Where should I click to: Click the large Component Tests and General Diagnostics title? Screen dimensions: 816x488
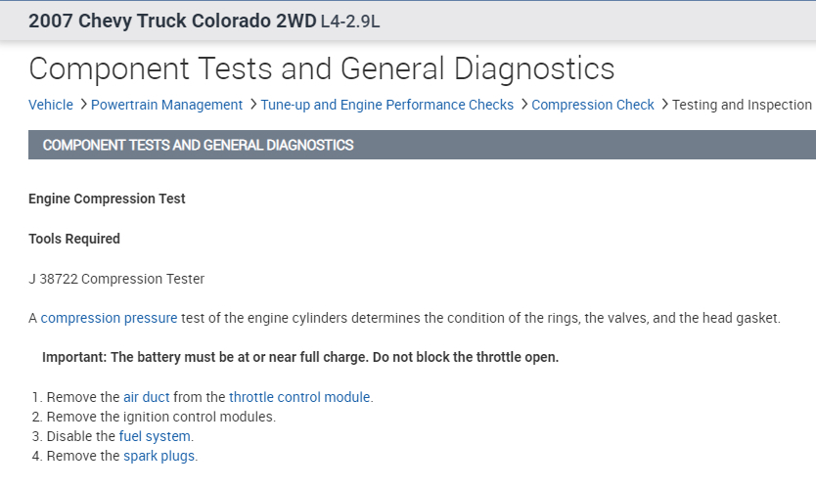321,68
